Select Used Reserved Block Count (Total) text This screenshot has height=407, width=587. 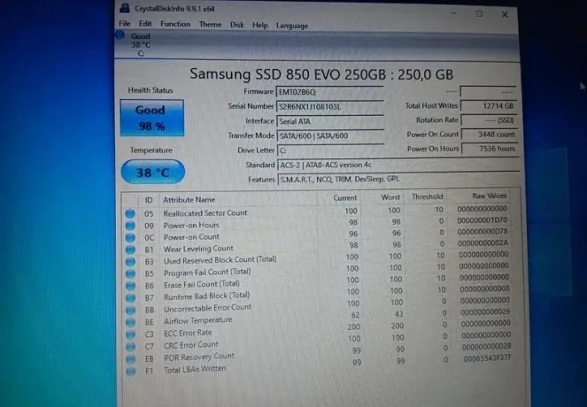[220, 260]
